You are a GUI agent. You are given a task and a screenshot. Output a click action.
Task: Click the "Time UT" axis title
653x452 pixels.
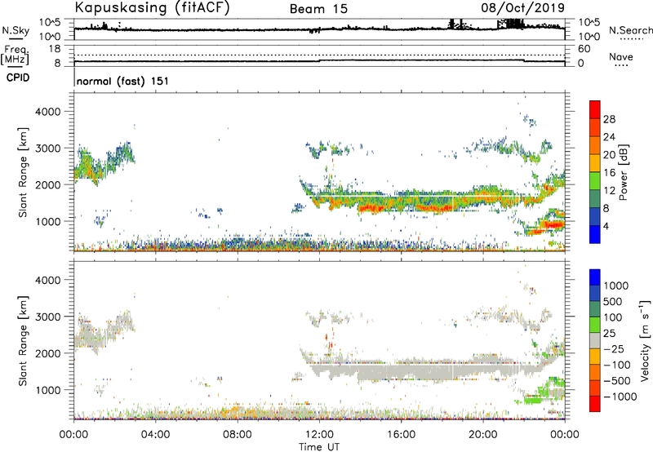point(319,447)
